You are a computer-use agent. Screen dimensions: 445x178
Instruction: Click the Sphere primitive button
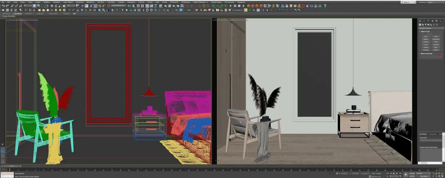click(426, 39)
